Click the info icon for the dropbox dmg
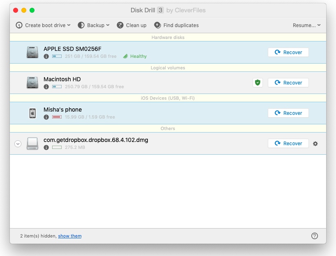The height and width of the screenshot is (256, 336). coord(46,147)
